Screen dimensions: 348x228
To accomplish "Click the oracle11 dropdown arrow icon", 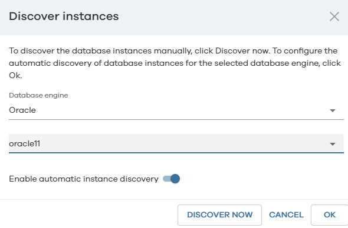I will point(333,144).
